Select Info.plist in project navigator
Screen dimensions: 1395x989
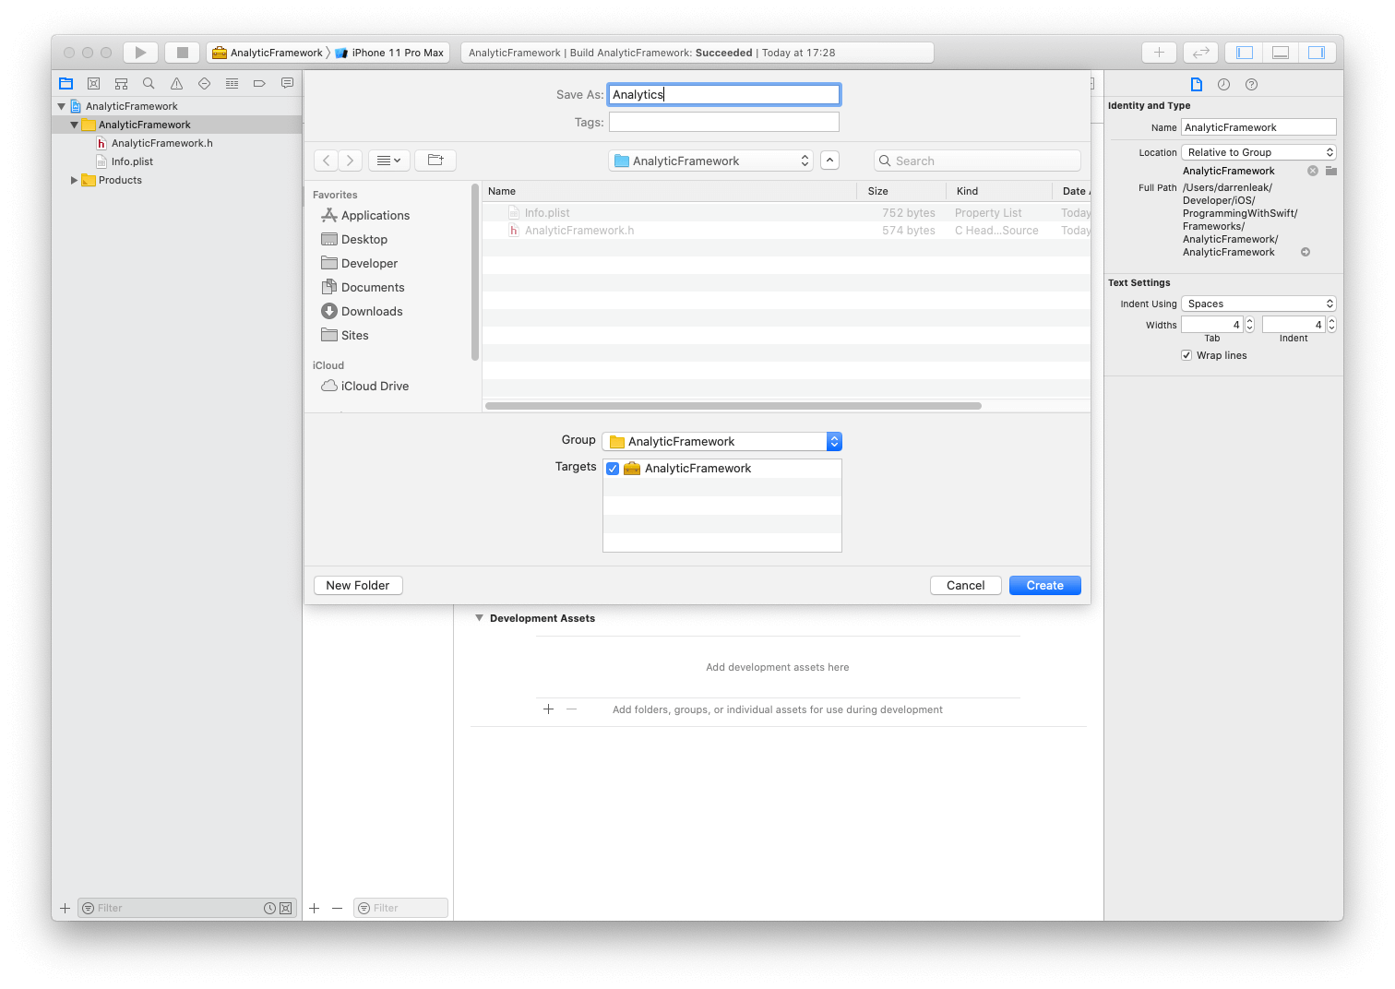(132, 161)
